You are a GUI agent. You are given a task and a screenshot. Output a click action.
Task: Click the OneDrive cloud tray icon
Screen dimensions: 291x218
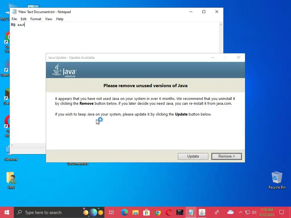tap(230, 212)
